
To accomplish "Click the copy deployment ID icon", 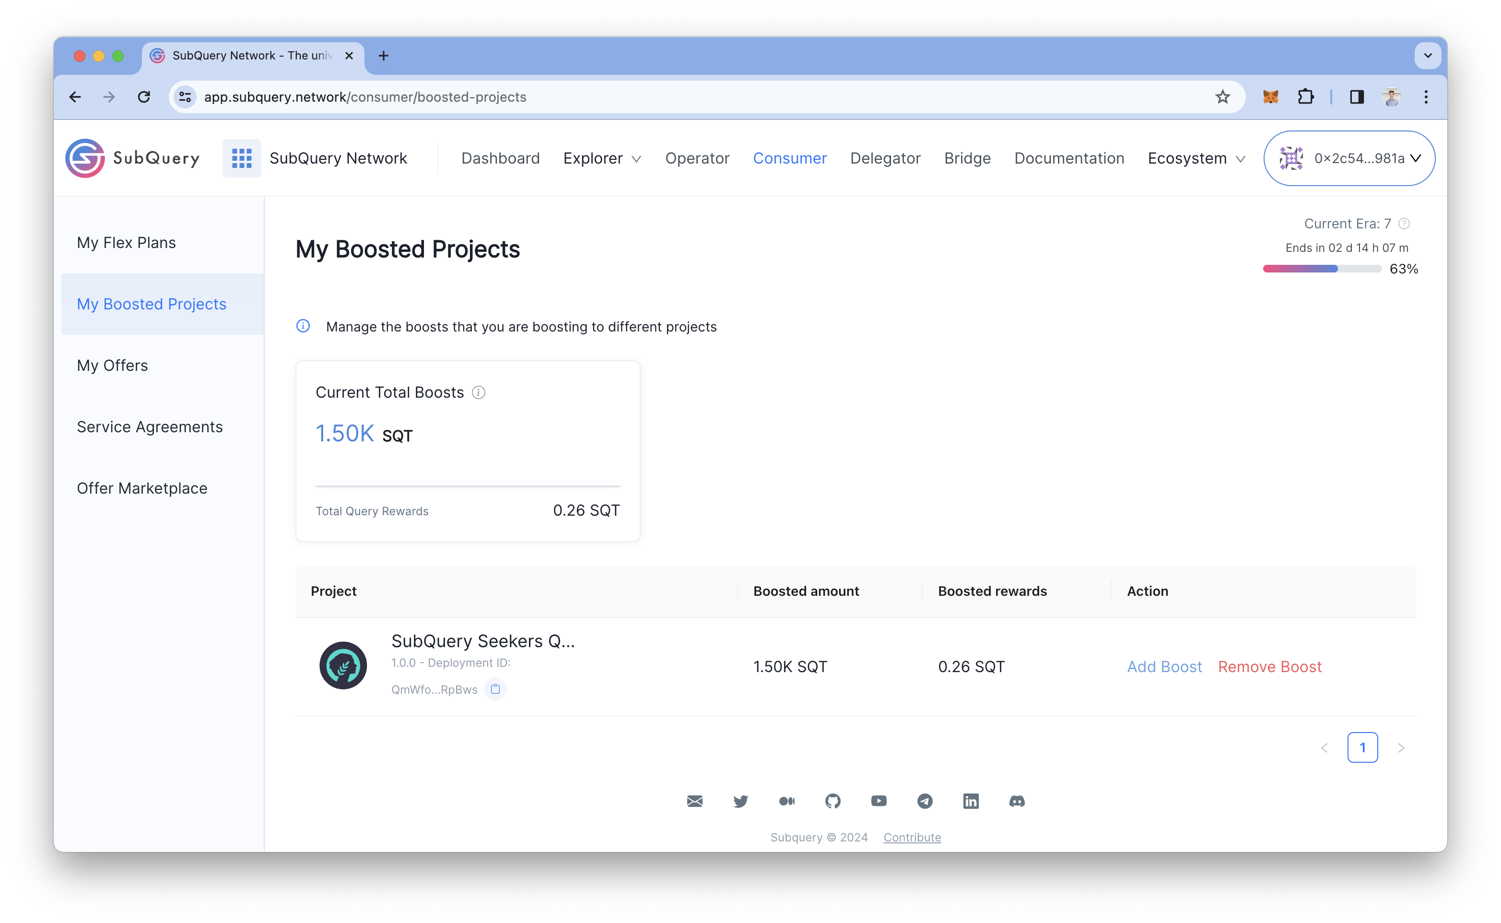I will 494,688.
